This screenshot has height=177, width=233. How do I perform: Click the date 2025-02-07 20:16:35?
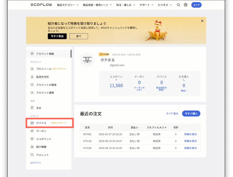(110, 134)
